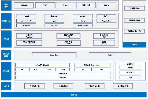Select the Netty box under logback
The image size is (148, 99).
point(83,21)
